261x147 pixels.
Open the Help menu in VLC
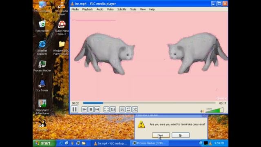(x=152, y=9)
